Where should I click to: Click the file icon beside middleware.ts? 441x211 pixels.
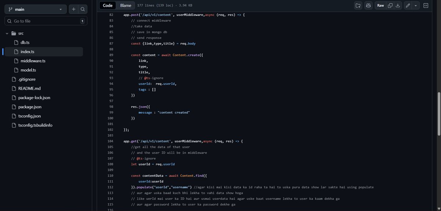coord(16,61)
